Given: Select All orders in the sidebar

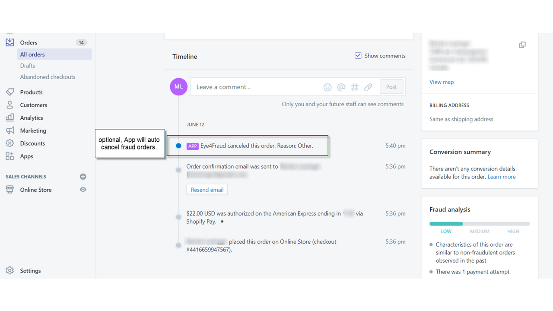Looking at the screenshot, I should click(x=54, y=54).
